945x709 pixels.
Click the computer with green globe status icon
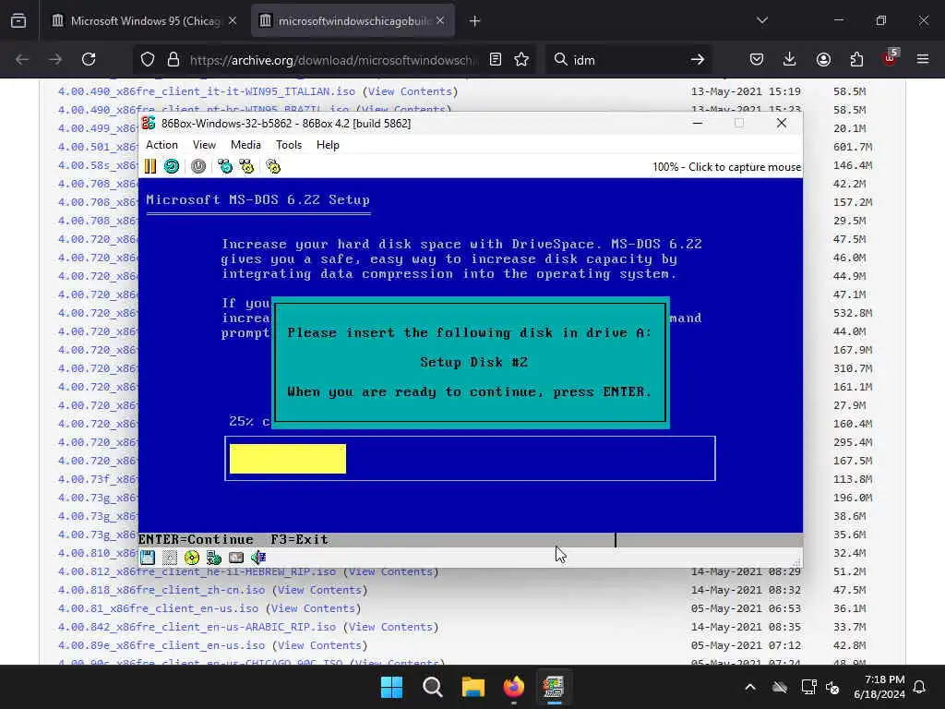click(x=214, y=558)
